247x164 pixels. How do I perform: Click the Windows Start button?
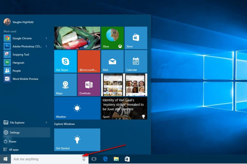(x=5, y=159)
